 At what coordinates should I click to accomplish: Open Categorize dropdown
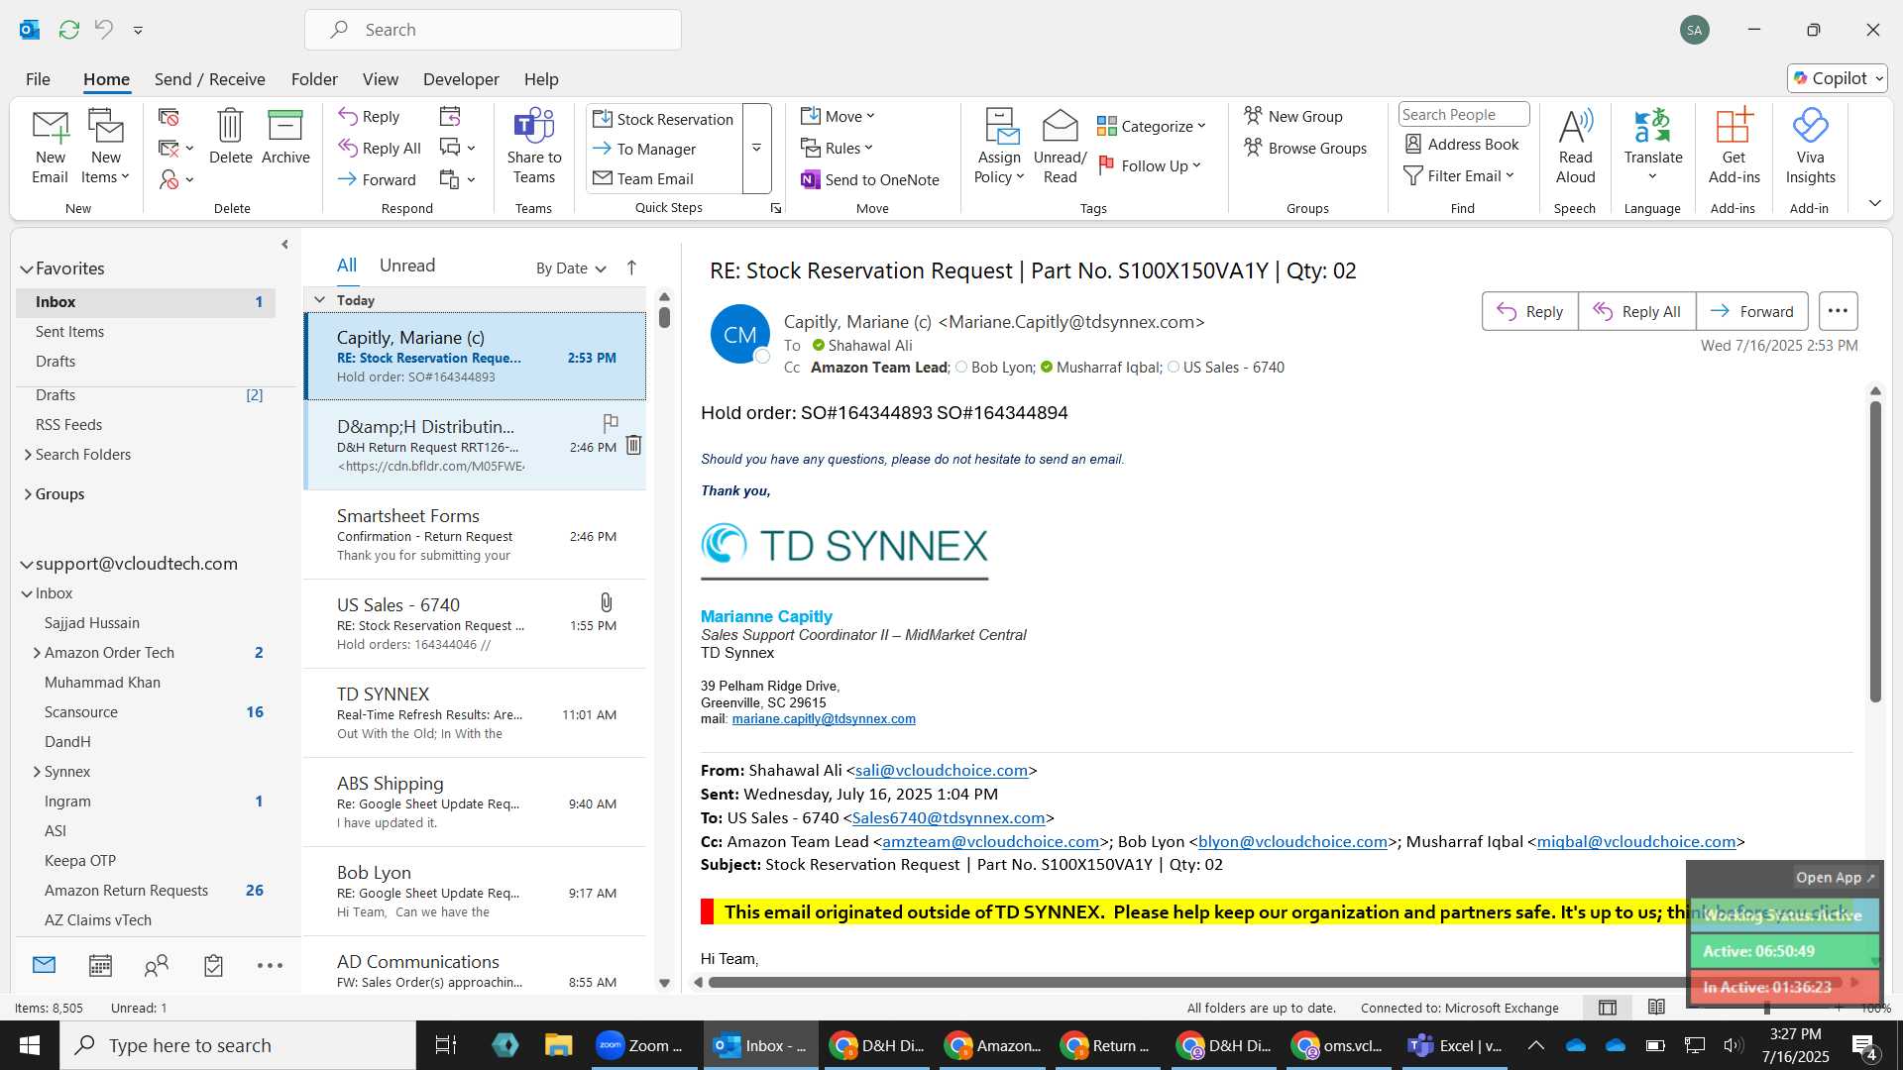(x=1151, y=127)
